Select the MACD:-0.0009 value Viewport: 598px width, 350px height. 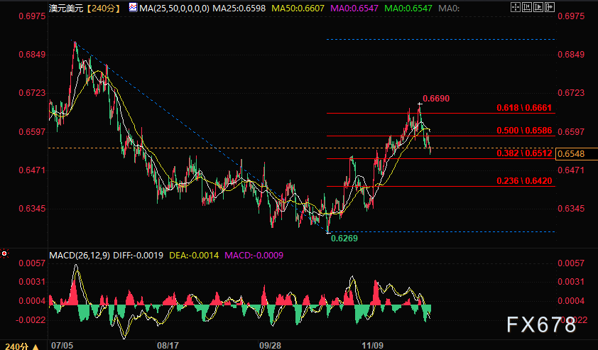[254, 255]
